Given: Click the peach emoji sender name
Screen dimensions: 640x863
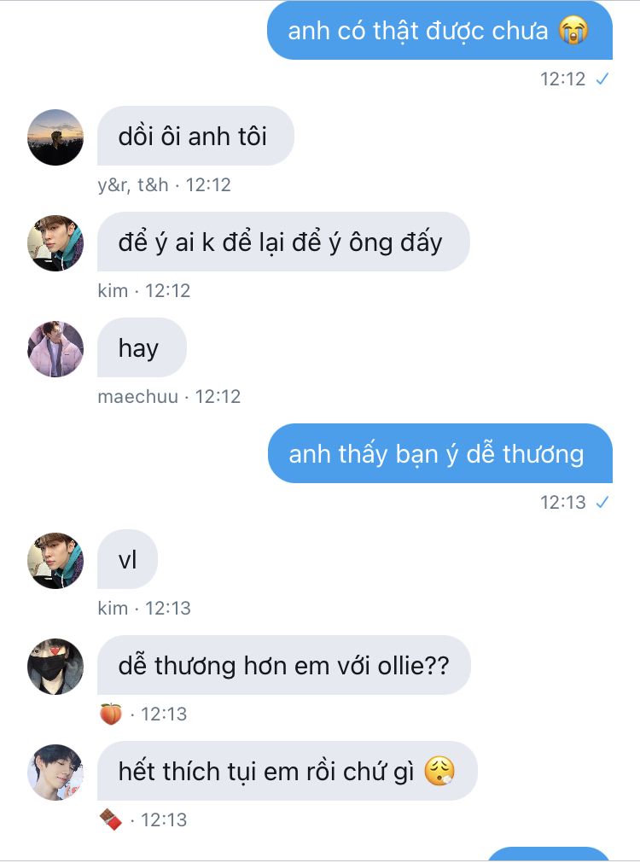Looking at the screenshot, I should (111, 714).
